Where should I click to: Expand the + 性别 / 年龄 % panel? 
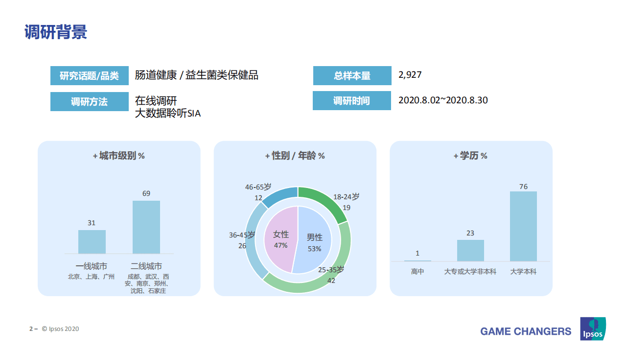pyautogui.click(x=295, y=156)
